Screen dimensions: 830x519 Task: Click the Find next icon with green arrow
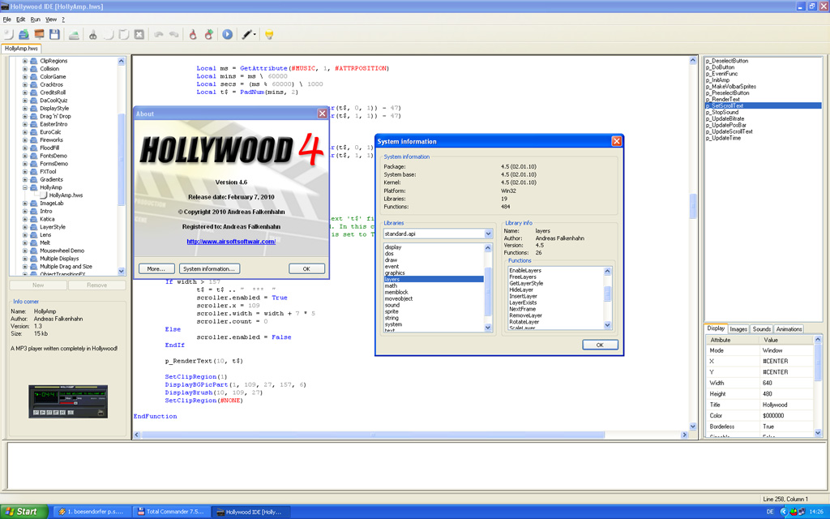[209, 34]
